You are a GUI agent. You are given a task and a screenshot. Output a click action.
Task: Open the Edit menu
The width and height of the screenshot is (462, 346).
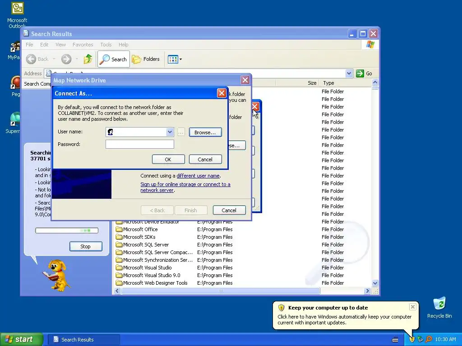click(44, 45)
